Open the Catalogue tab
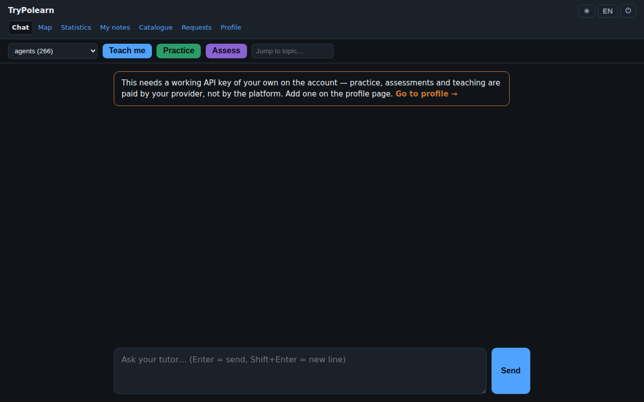 tap(155, 28)
